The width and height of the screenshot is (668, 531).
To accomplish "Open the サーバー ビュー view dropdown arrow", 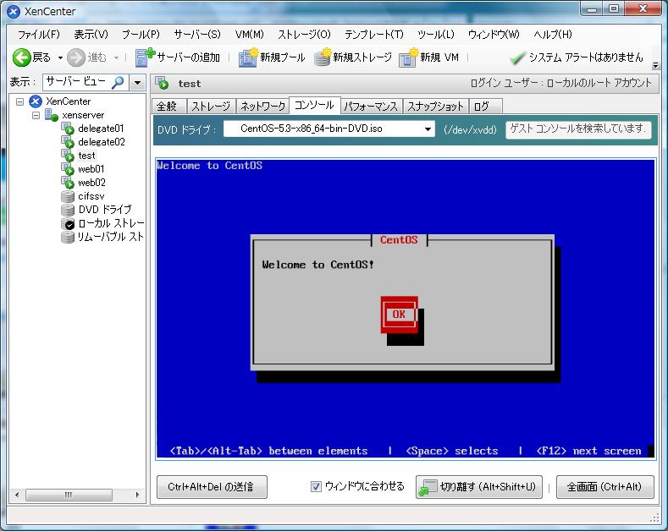I will [137, 82].
